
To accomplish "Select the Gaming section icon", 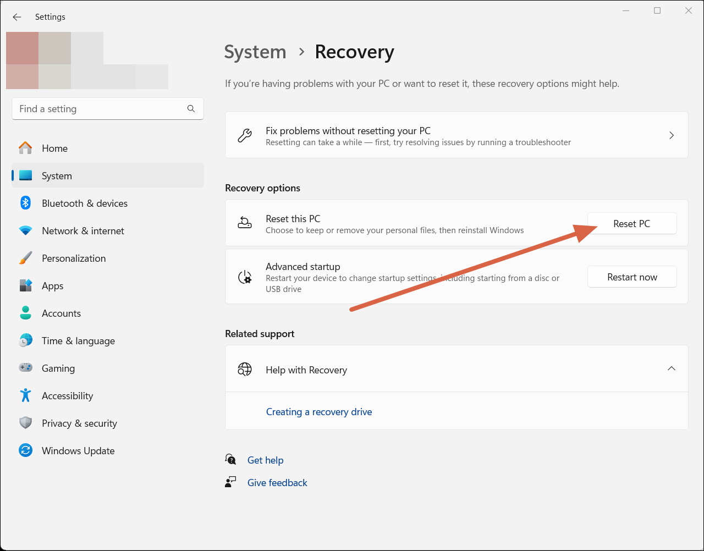I will 25,368.
